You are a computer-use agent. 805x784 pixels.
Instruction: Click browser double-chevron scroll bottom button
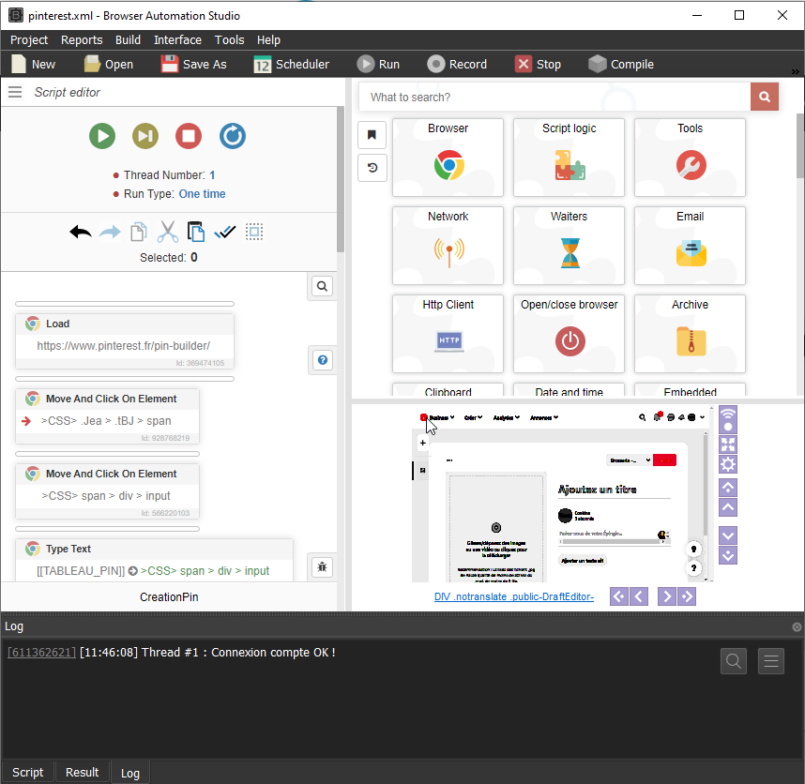[x=727, y=555]
